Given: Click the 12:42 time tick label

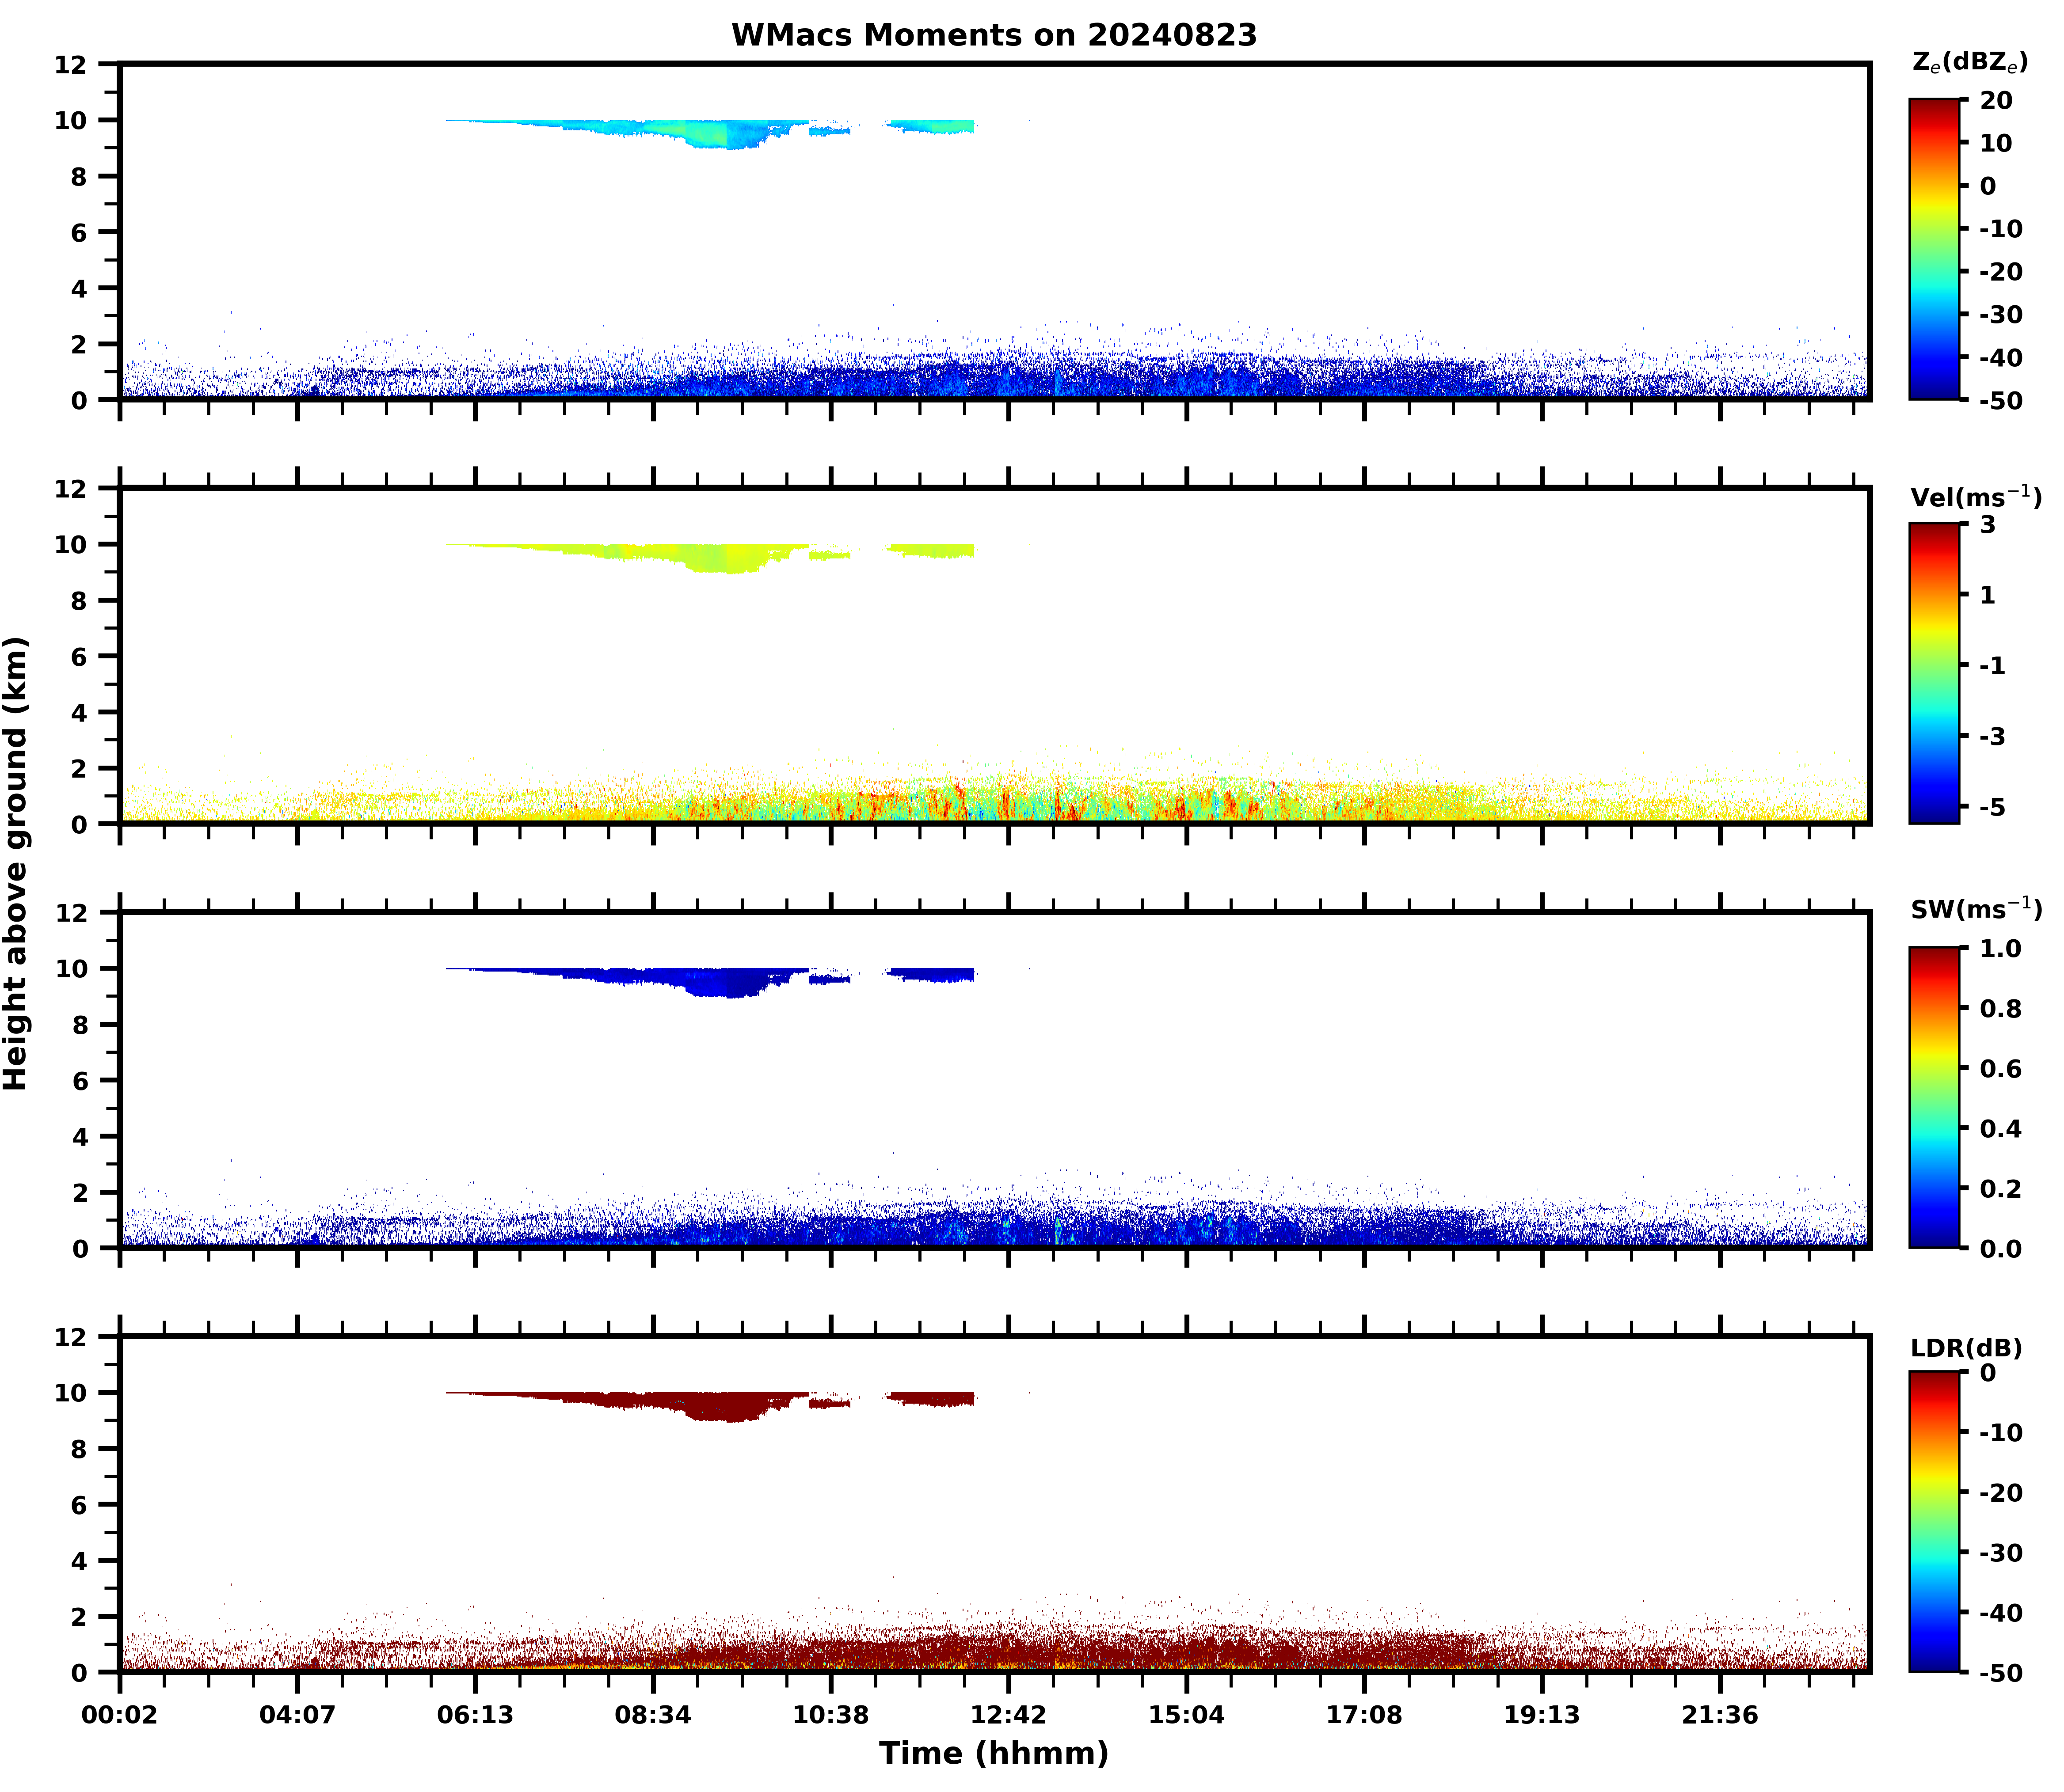Looking at the screenshot, I should 1009,1716.
